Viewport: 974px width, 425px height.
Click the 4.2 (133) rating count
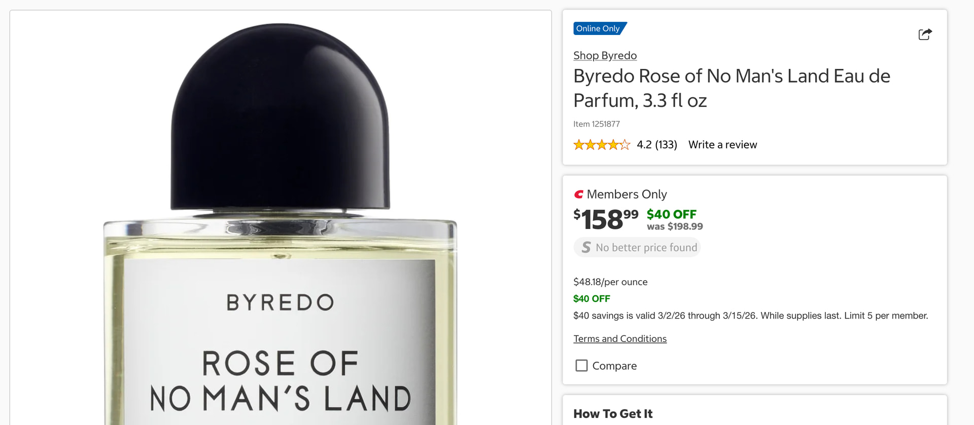[657, 145]
